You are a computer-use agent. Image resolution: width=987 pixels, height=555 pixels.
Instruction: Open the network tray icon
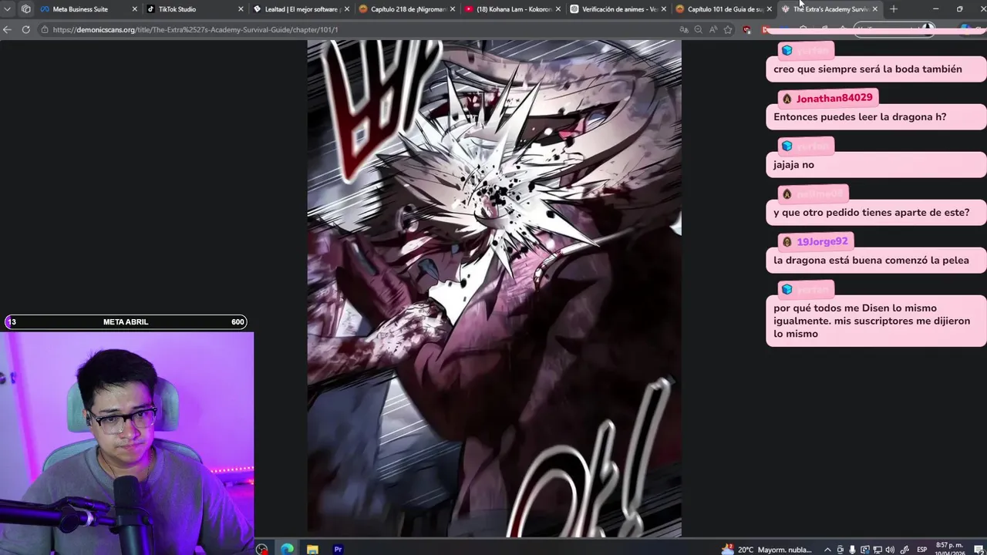878,550
